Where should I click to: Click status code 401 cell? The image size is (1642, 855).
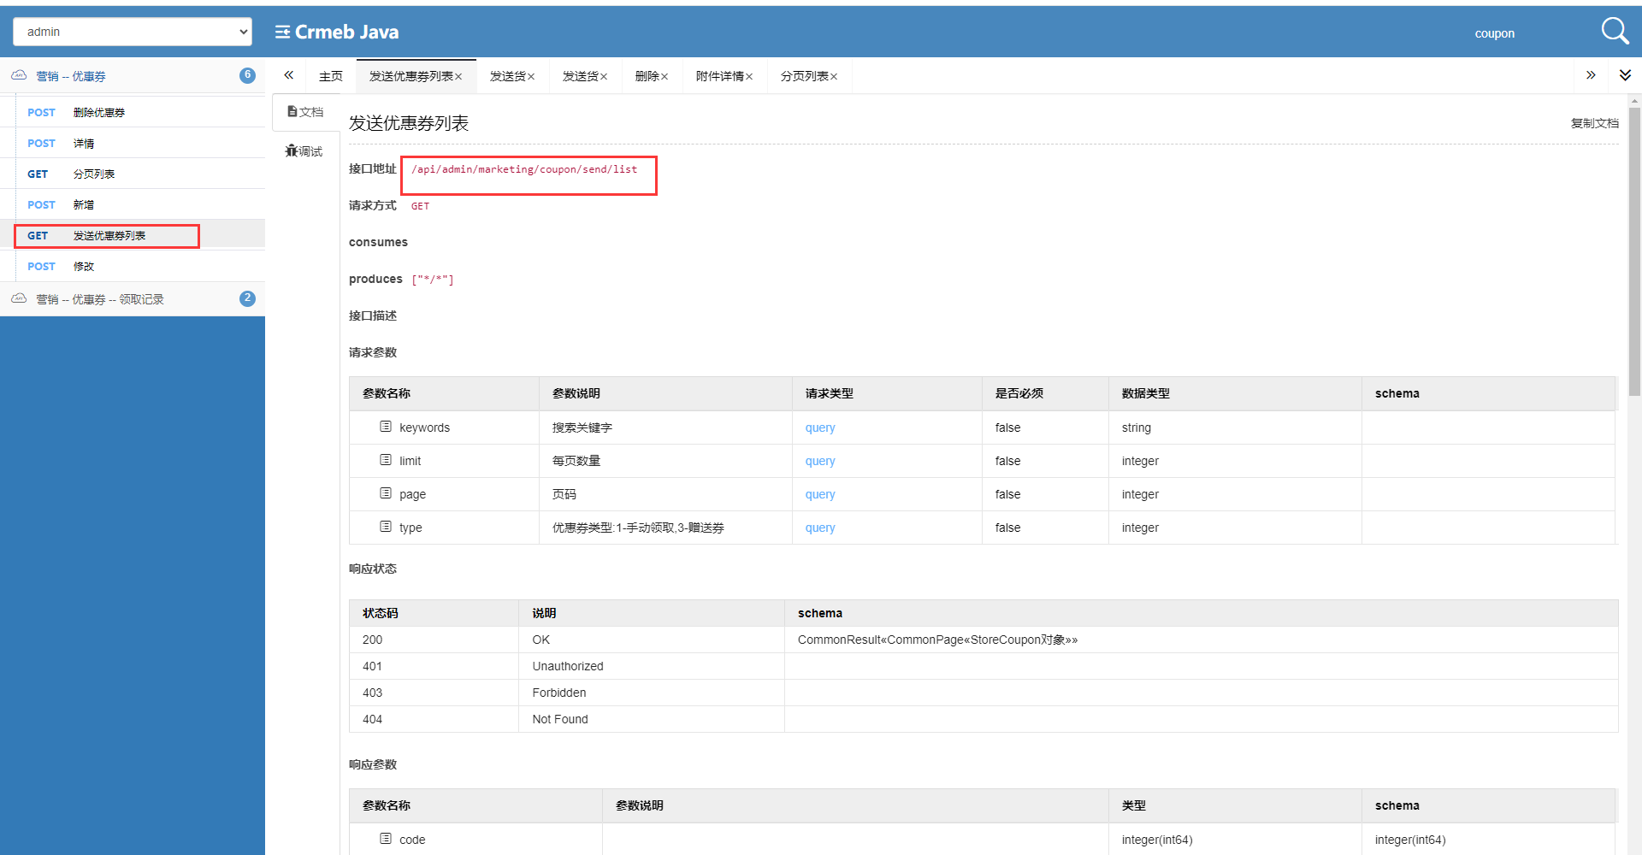[434, 666]
